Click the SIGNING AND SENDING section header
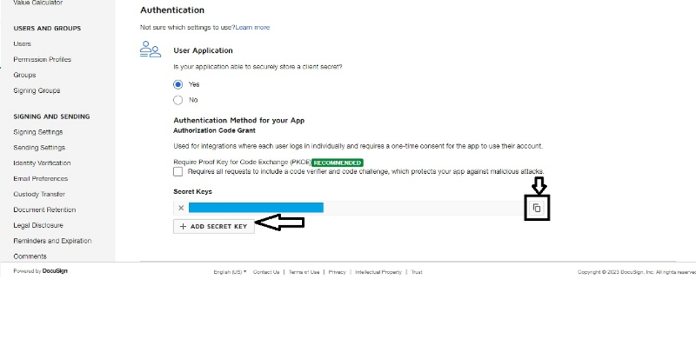The height and width of the screenshot is (339, 696). (51, 117)
